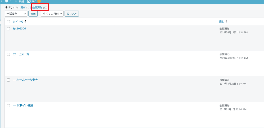This screenshot has width=264, height=128.
Task: Click the sort arrows next to タイトル
Action: click(x=25, y=21)
